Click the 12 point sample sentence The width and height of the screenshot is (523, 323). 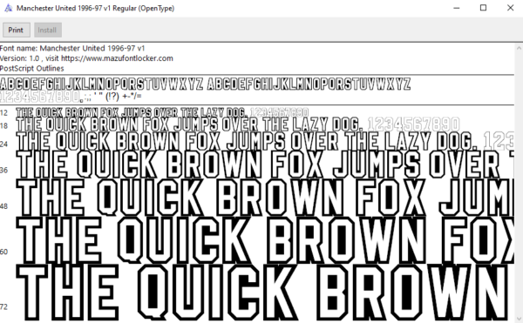tap(162, 112)
